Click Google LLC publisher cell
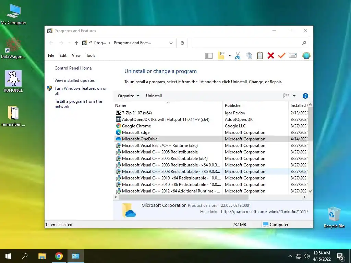Image resolution: width=351 pixels, height=263 pixels. pos(235,126)
